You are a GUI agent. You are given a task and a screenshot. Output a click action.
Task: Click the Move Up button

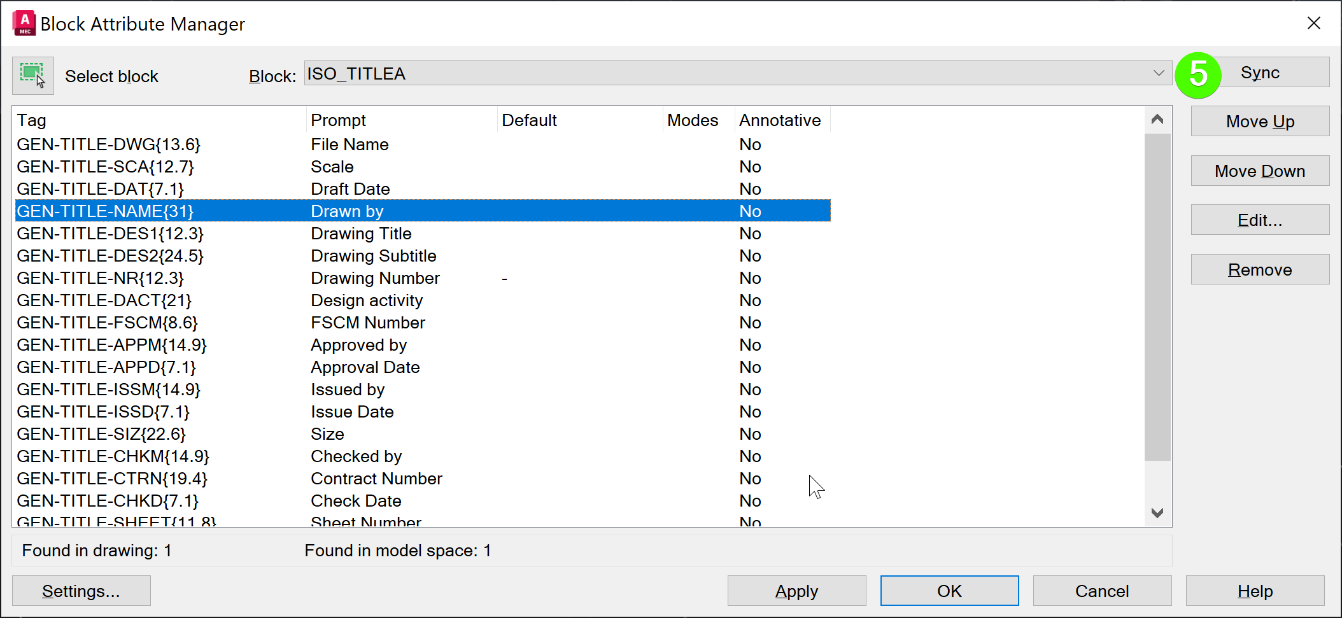click(1259, 121)
